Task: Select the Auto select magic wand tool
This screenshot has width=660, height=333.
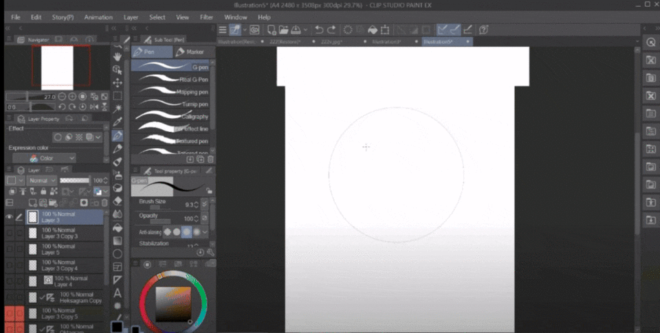Action: (x=118, y=109)
